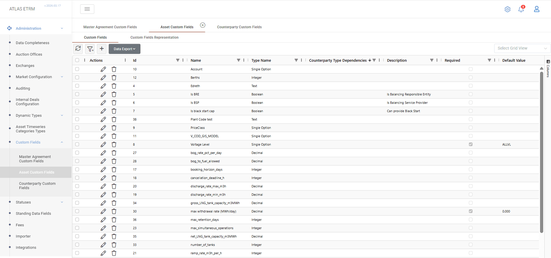Screen dimensions: 551x258
Task: Open the Columns side panel
Action: [548, 68]
